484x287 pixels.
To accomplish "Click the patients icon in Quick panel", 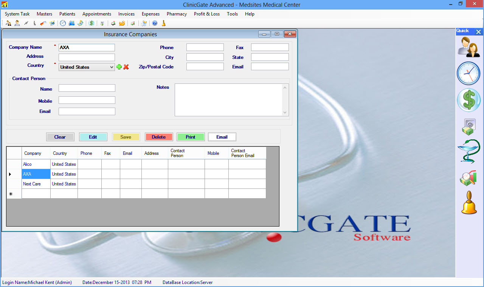I will coord(469,47).
